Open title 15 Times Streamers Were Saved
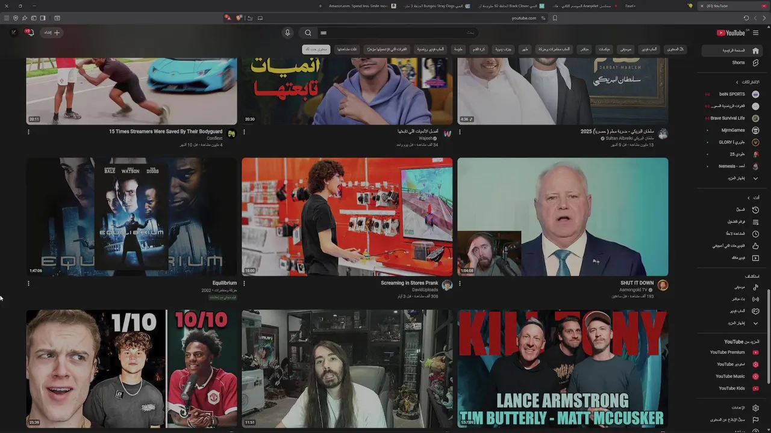 [166, 131]
